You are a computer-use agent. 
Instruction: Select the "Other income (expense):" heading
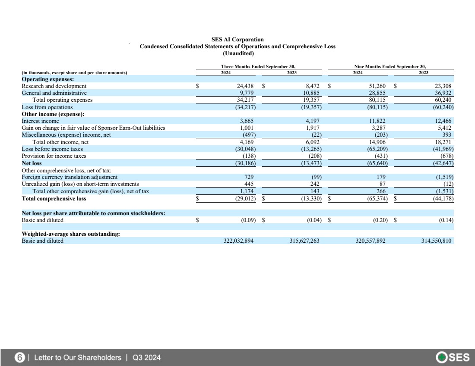click(53, 114)
